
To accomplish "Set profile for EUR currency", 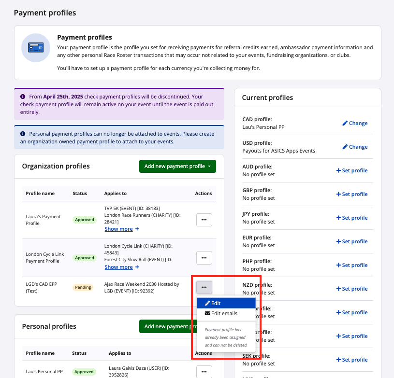I will [x=351, y=241].
